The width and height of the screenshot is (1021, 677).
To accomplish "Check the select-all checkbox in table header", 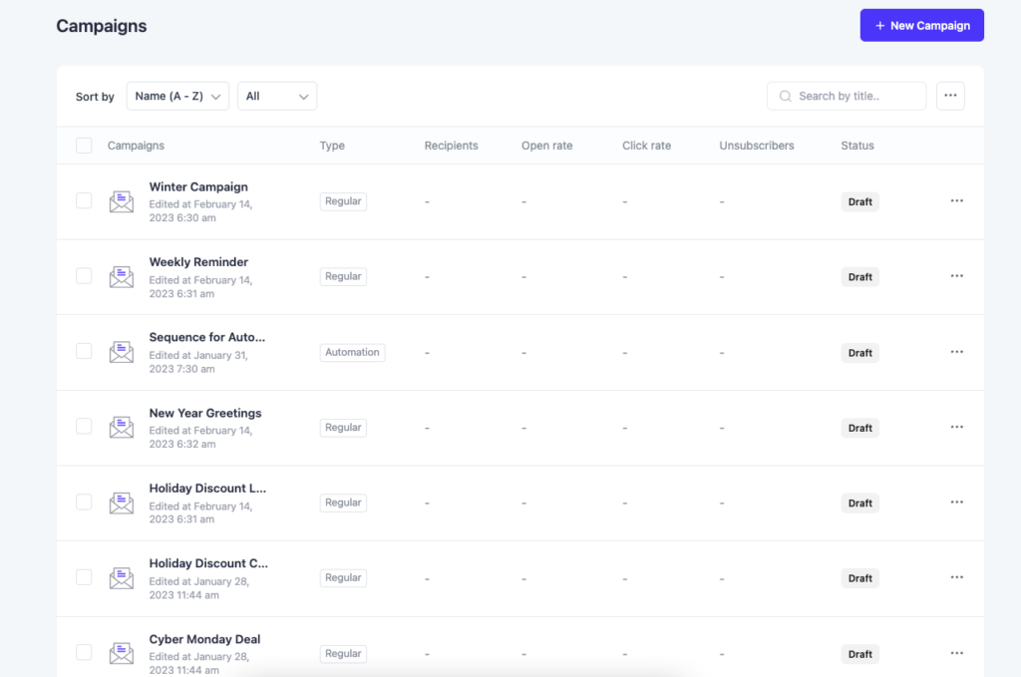I will pyautogui.click(x=84, y=145).
